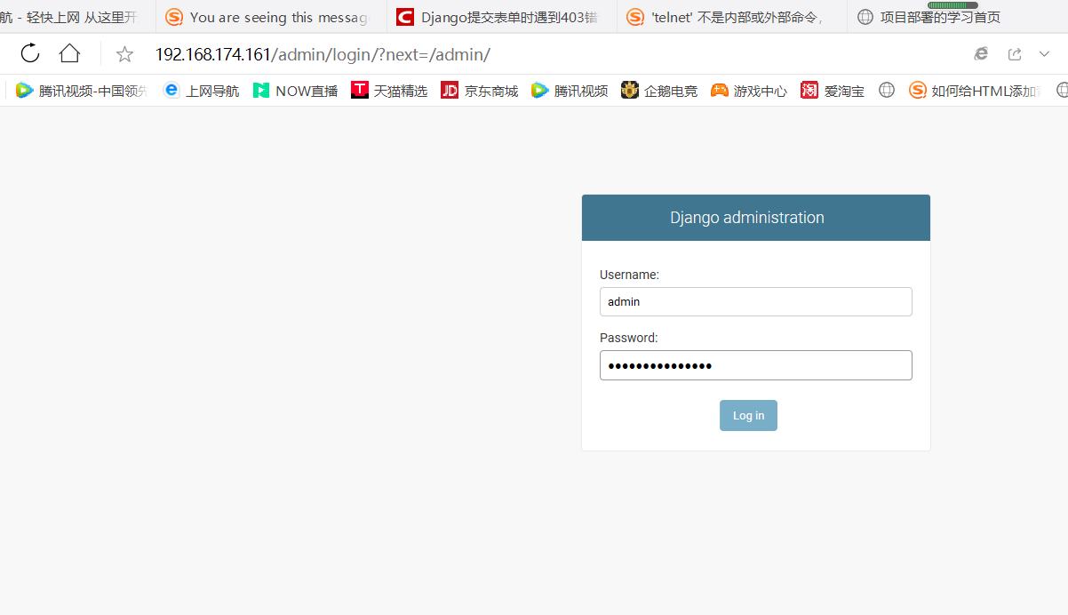Click the 天猫精选 red T icon
Viewport: 1068px width, 615px height.
pos(360,90)
